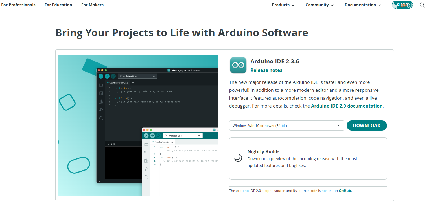Viewport: 431px width, 210px height.
Task: Click weatherstation.ino tab in light IDE preview
Action: click(x=163, y=142)
